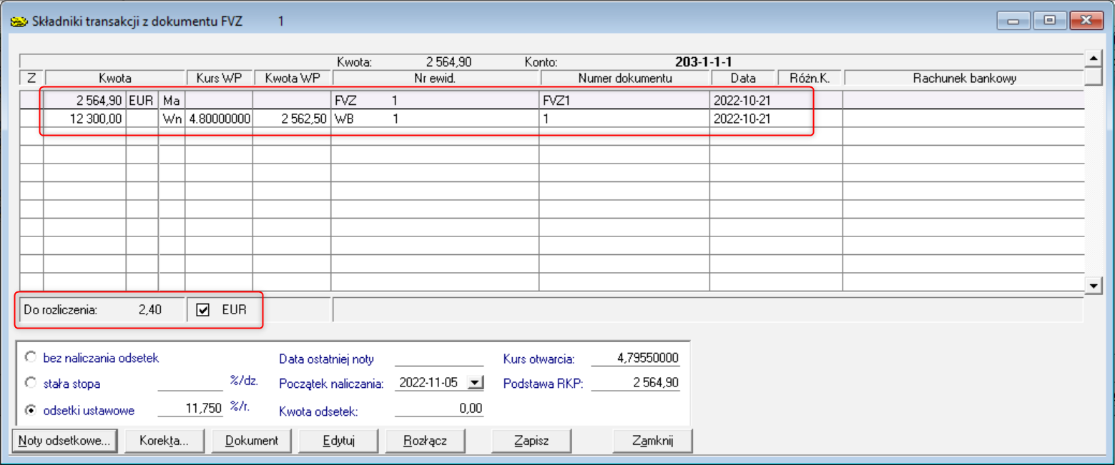Viewport: 1115px width, 465px height.
Task: Click the date cell in the FVZ1 row
Action: click(742, 101)
